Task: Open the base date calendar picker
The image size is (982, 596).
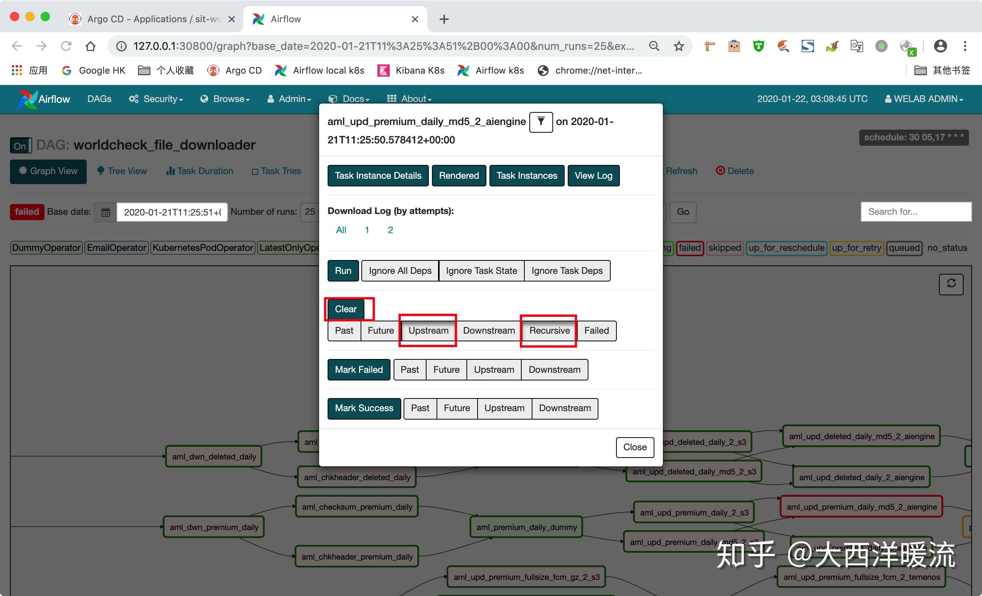Action: (x=105, y=212)
